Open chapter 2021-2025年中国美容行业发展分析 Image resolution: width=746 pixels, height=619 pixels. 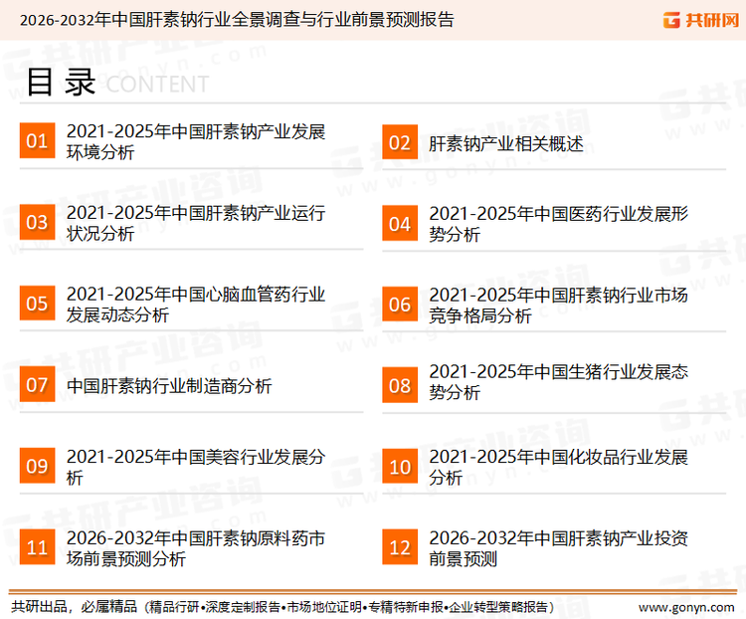point(196,467)
